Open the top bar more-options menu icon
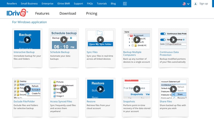214x125 pixels. tap(125, 4)
